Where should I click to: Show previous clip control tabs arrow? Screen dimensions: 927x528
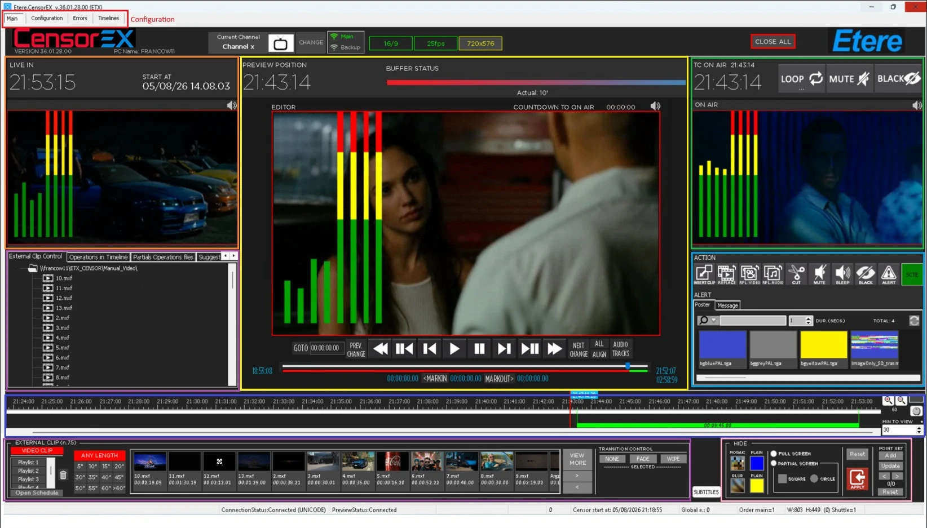pos(226,256)
